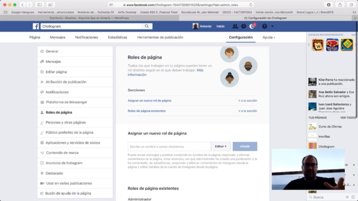The height and width of the screenshot is (201, 358).
Task: Click the Safari address bar
Action: (180, 5)
